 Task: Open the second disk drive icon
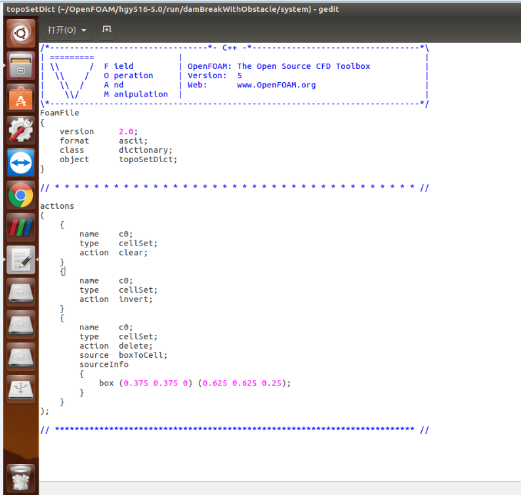tap(20, 324)
